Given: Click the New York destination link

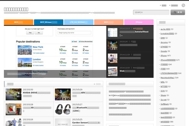Looking at the screenshot, I should pyautogui.click(x=38, y=47).
